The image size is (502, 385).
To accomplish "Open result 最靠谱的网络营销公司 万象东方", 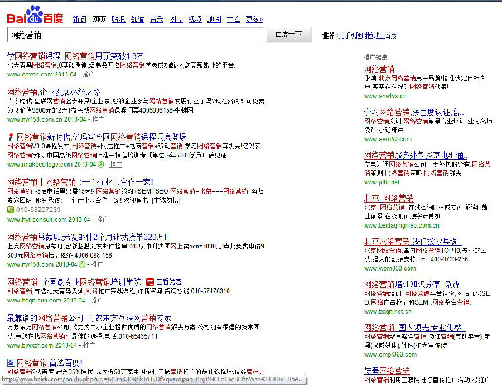I will pos(89,318).
